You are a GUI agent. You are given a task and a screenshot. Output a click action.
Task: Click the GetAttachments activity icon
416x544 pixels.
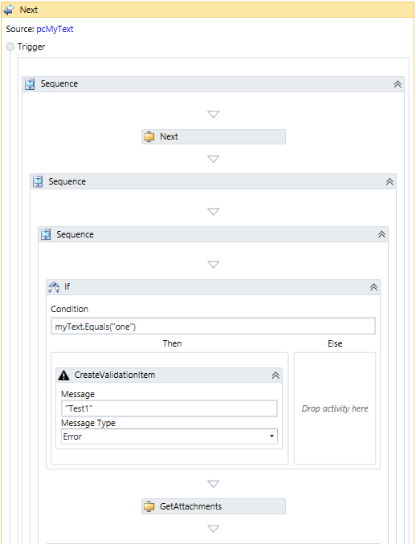point(149,506)
